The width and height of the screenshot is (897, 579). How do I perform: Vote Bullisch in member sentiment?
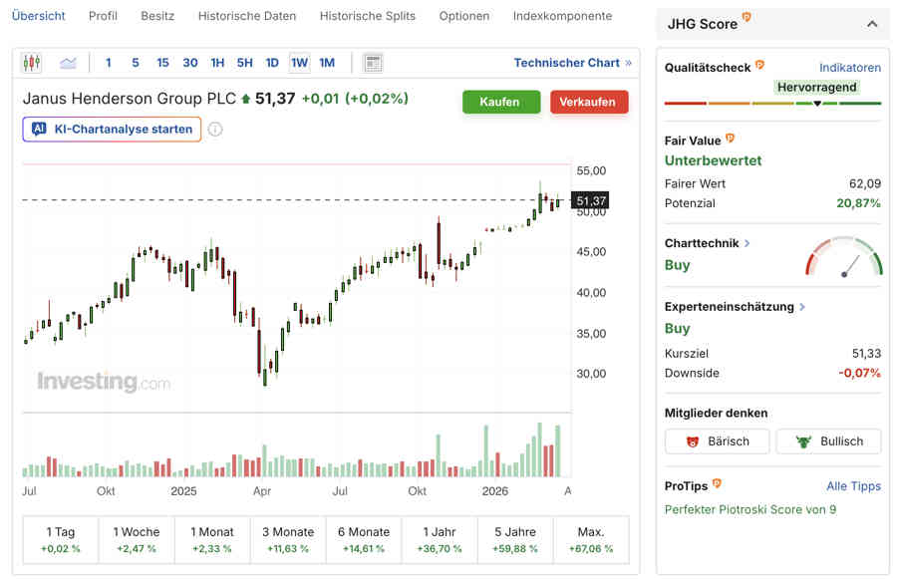click(x=828, y=441)
